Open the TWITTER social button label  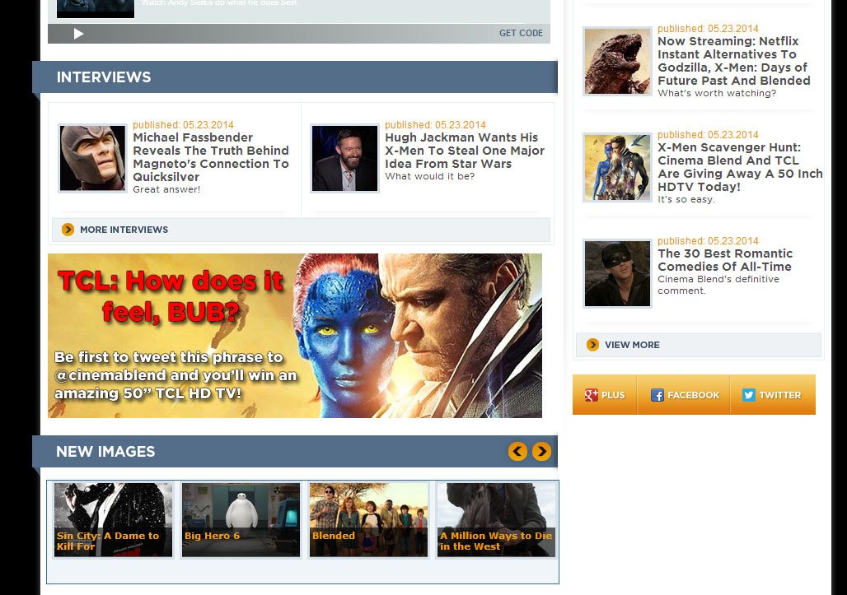point(780,395)
